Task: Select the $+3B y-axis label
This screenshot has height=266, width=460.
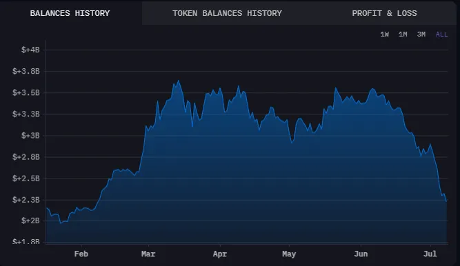Action: point(30,136)
